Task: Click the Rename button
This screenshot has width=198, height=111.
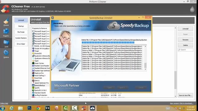Action: pos(185,40)
